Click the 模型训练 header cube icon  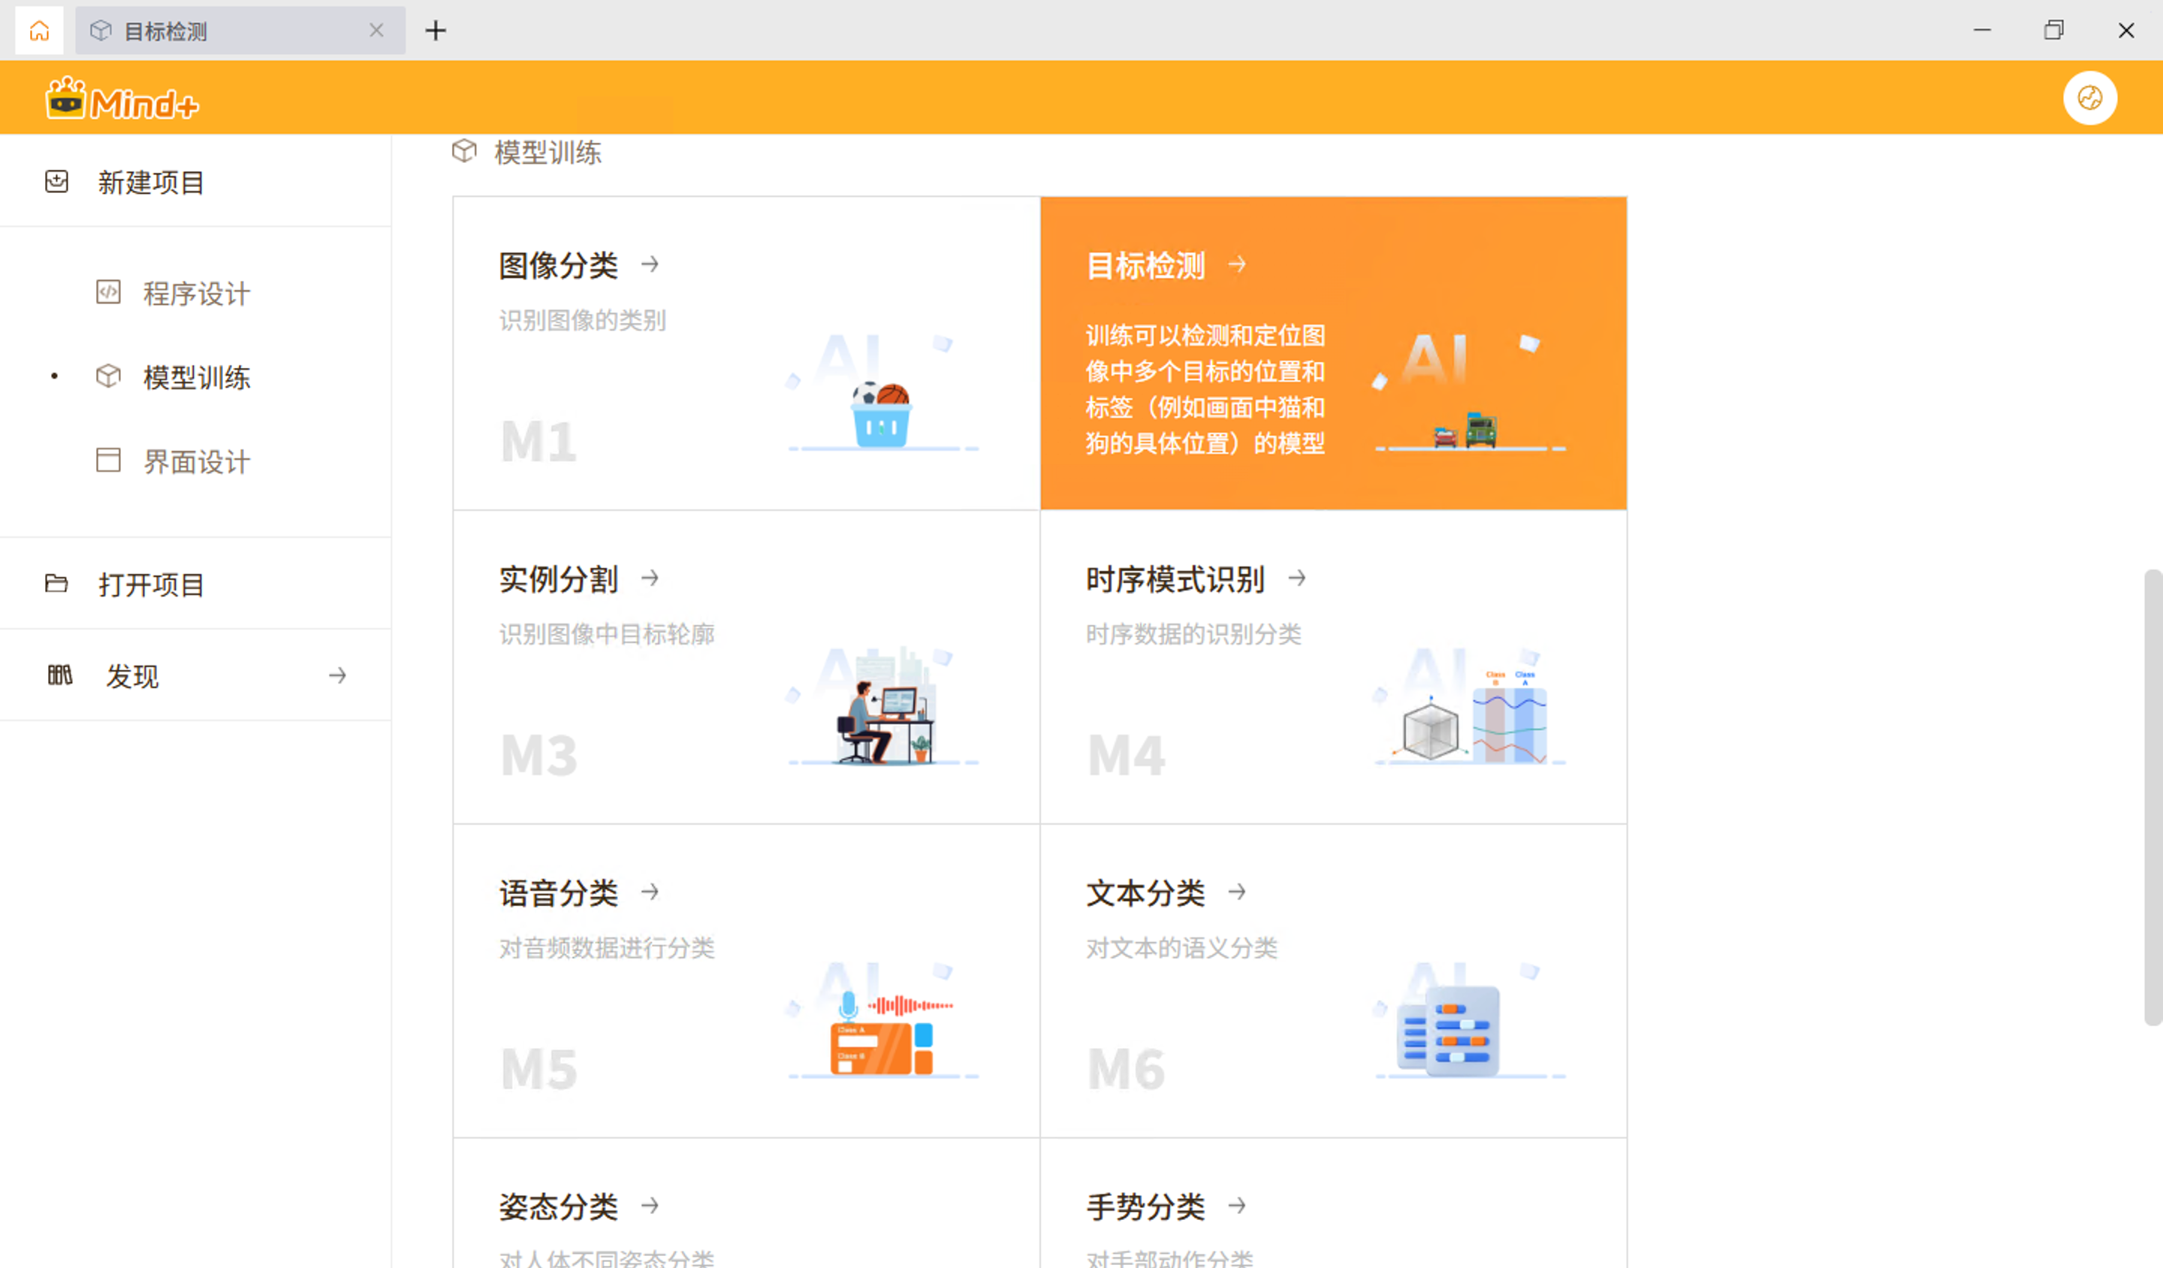(x=463, y=151)
